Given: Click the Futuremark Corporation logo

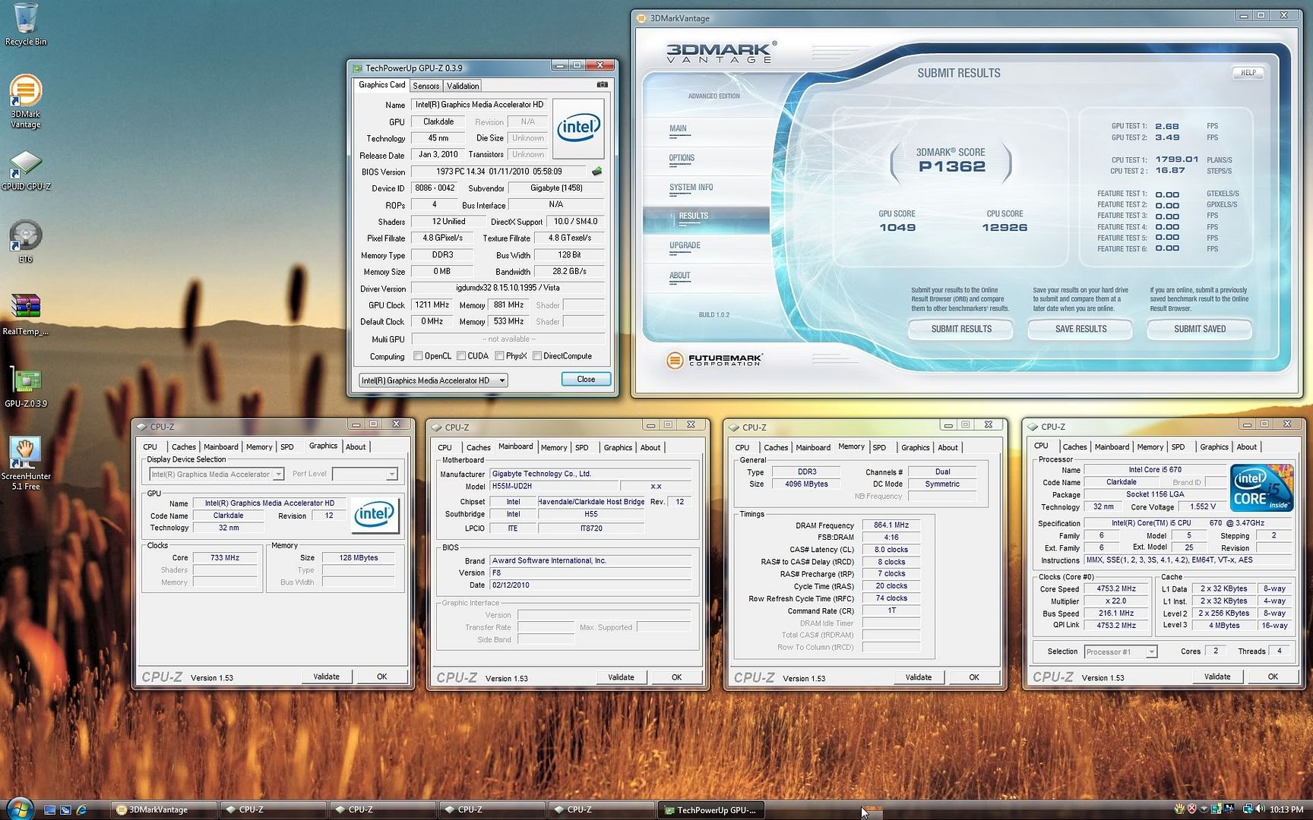Looking at the screenshot, I should [x=714, y=361].
